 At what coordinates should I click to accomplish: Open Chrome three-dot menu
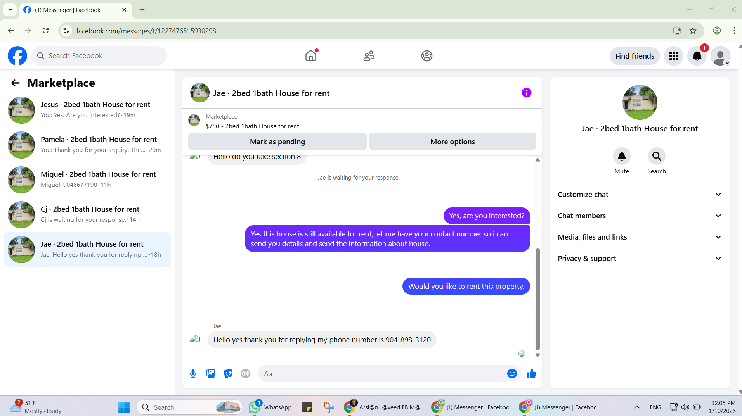(x=734, y=31)
